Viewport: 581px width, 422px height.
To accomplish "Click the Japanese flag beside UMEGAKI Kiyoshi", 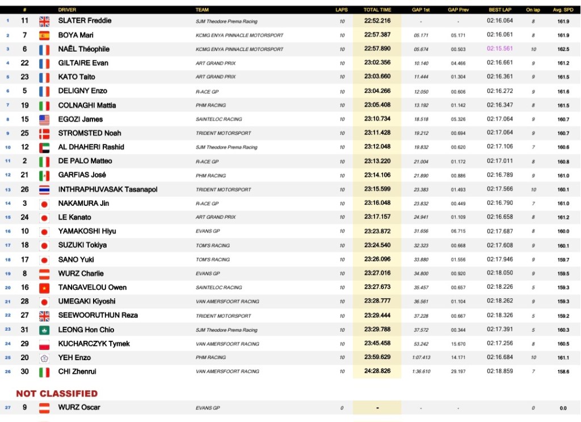I will (44, 302).
